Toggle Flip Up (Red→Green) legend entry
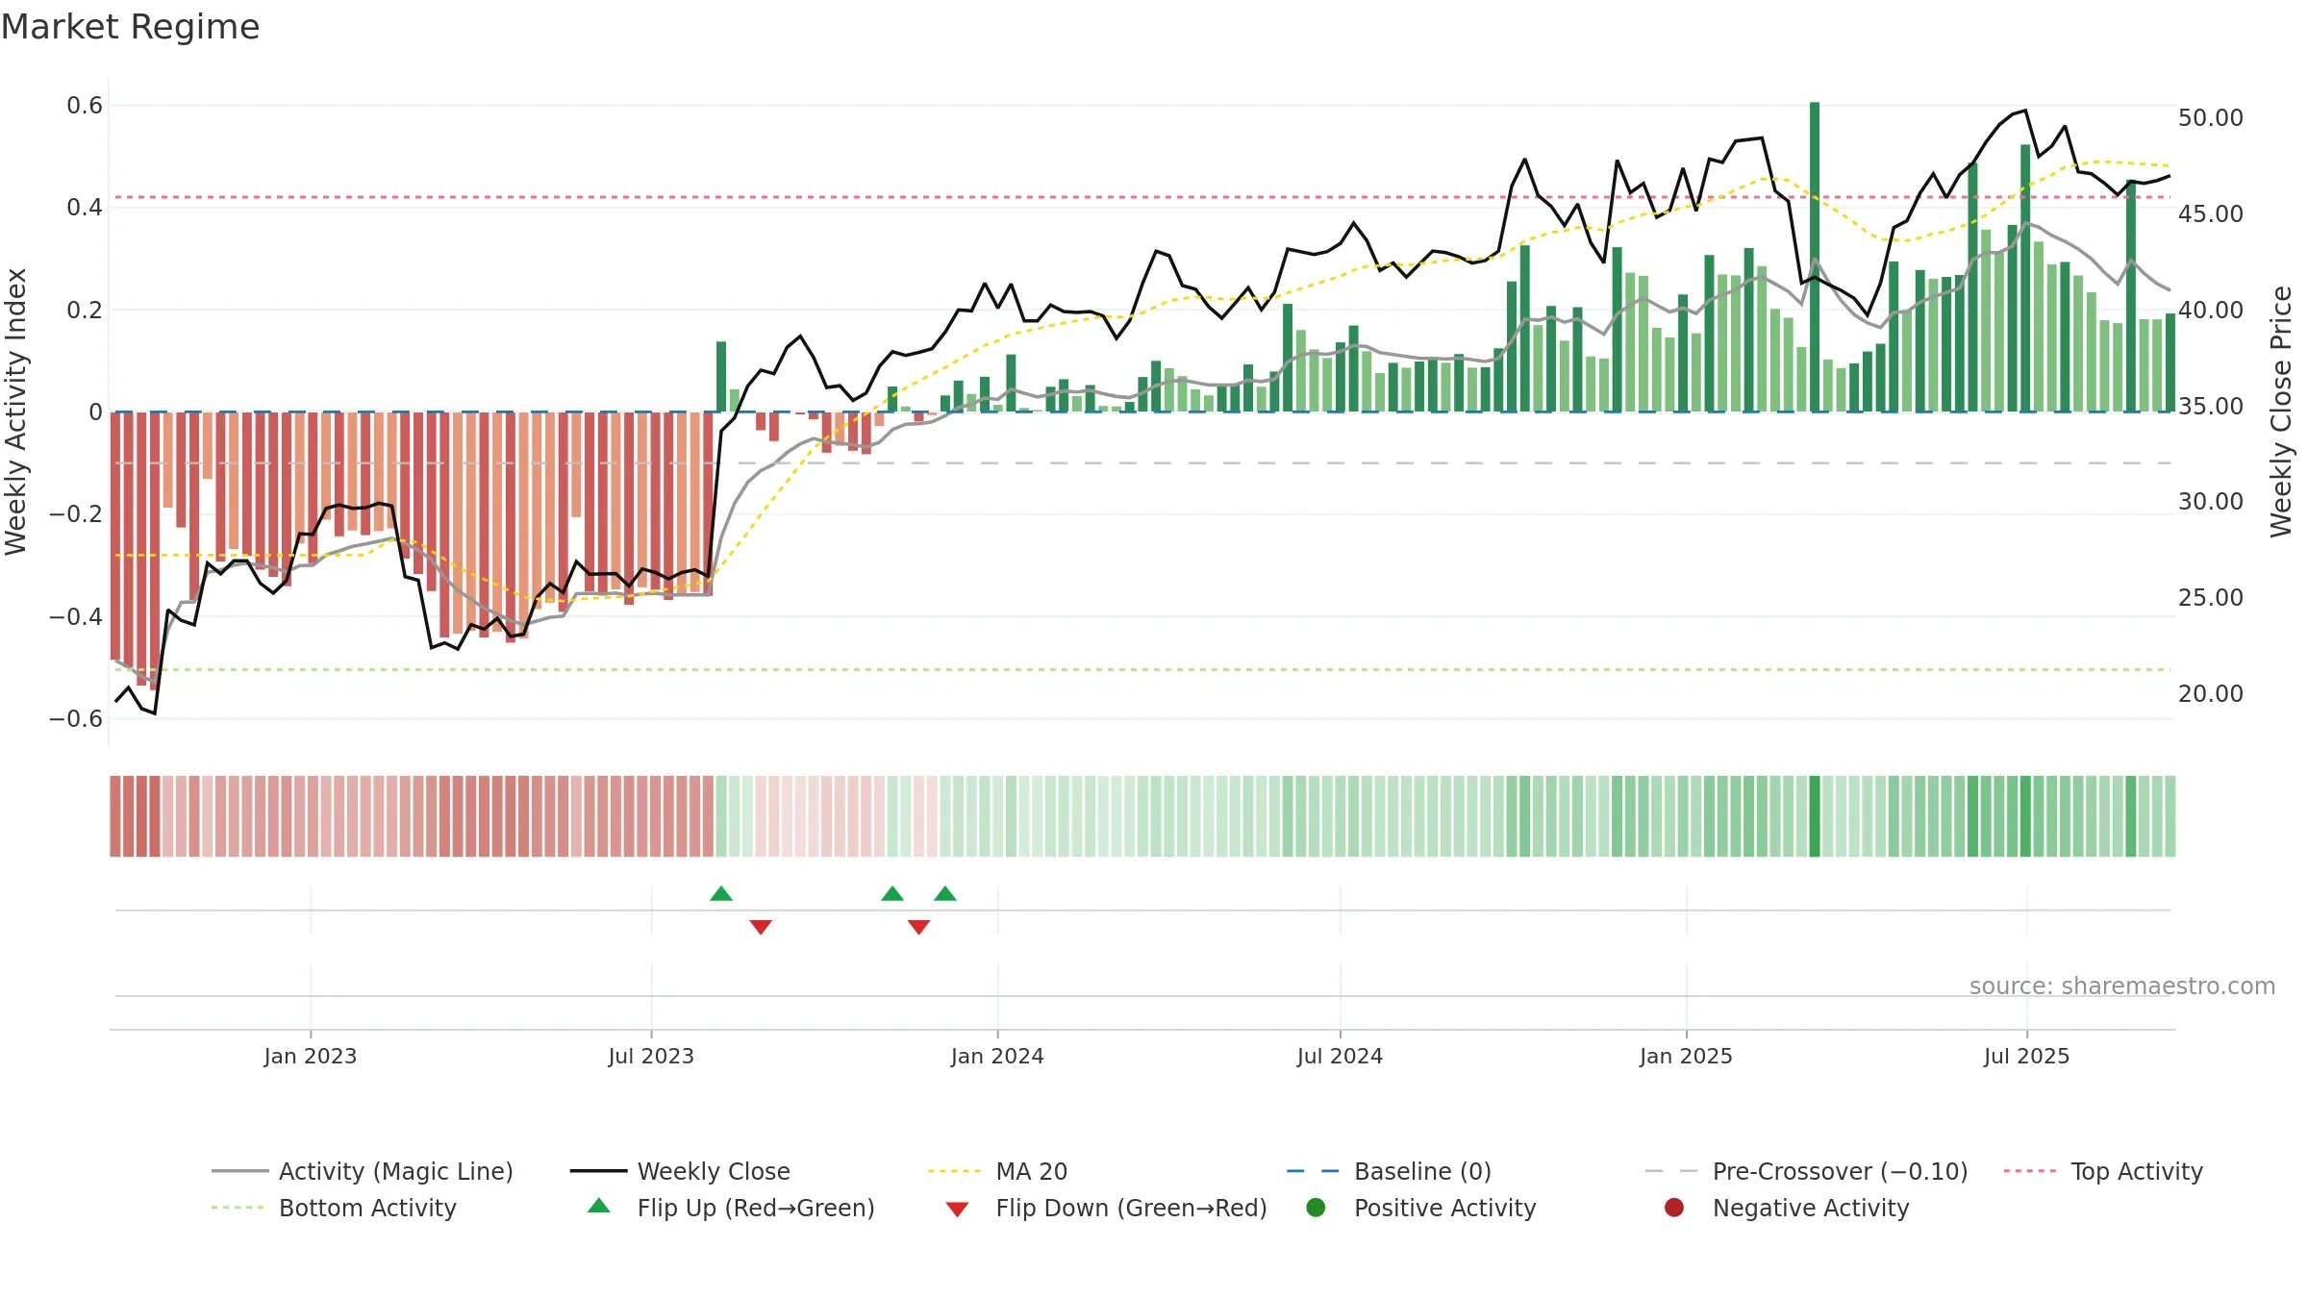Image resolution: width=2308 pixels, height=1298 pixels. coord(731,1208)
